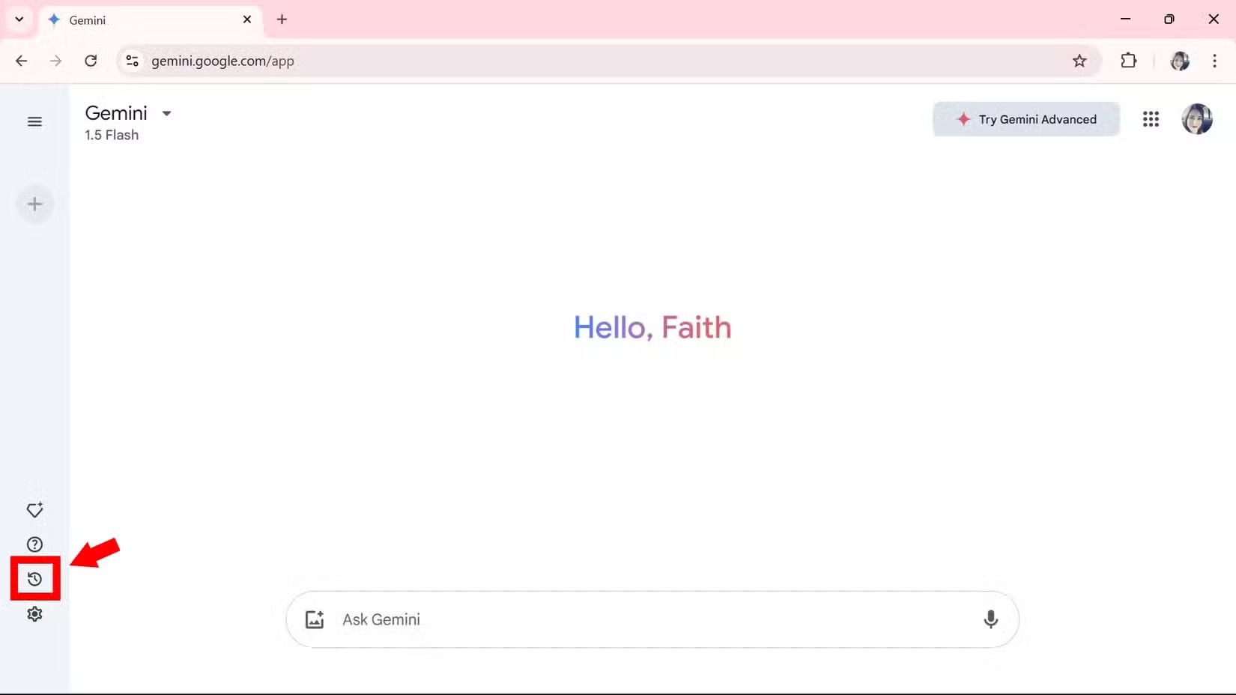
Task: Go back to the previous page
Action: pyautogui.click(x=21, y=61)
